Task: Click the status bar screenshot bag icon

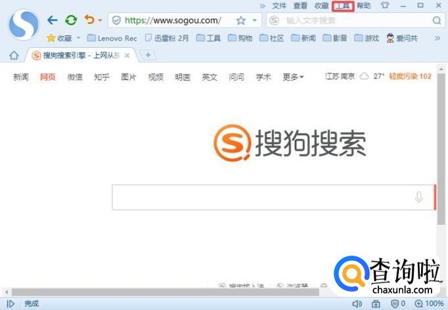Action: pyautogui.click(x=376, y=303)
